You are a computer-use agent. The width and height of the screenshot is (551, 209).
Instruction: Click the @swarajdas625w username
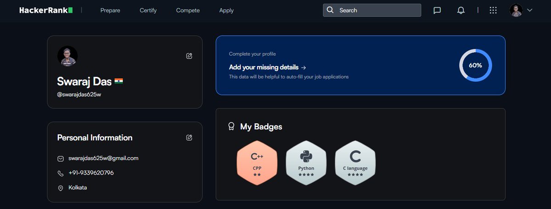click(79, 94)
